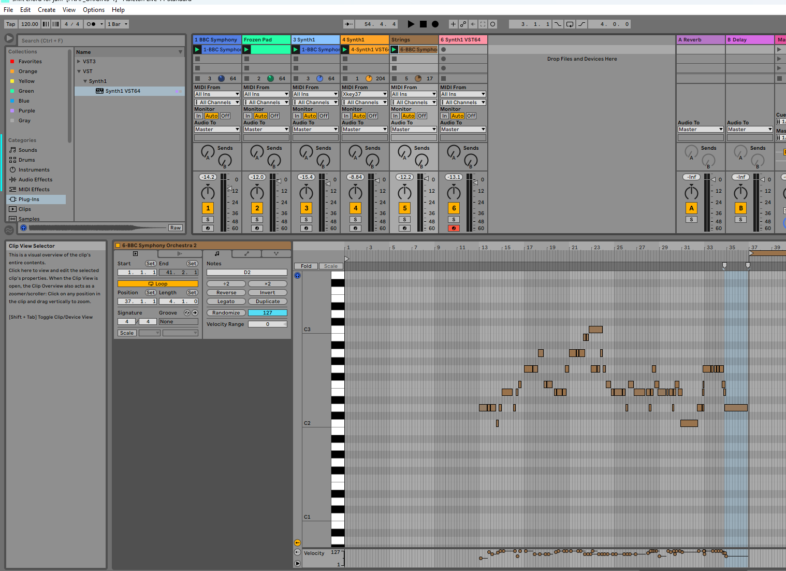Open the Drums browser category

coord(27,160)
